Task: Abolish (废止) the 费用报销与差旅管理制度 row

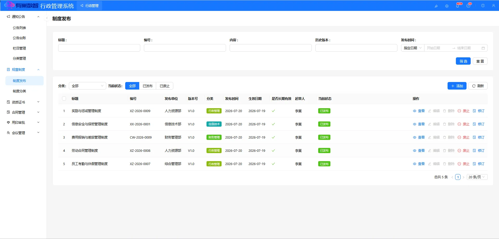Action: tap(464, 137)
